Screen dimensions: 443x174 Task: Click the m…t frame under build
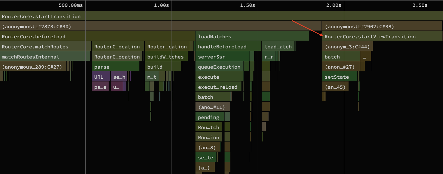(x=152, y=77)
